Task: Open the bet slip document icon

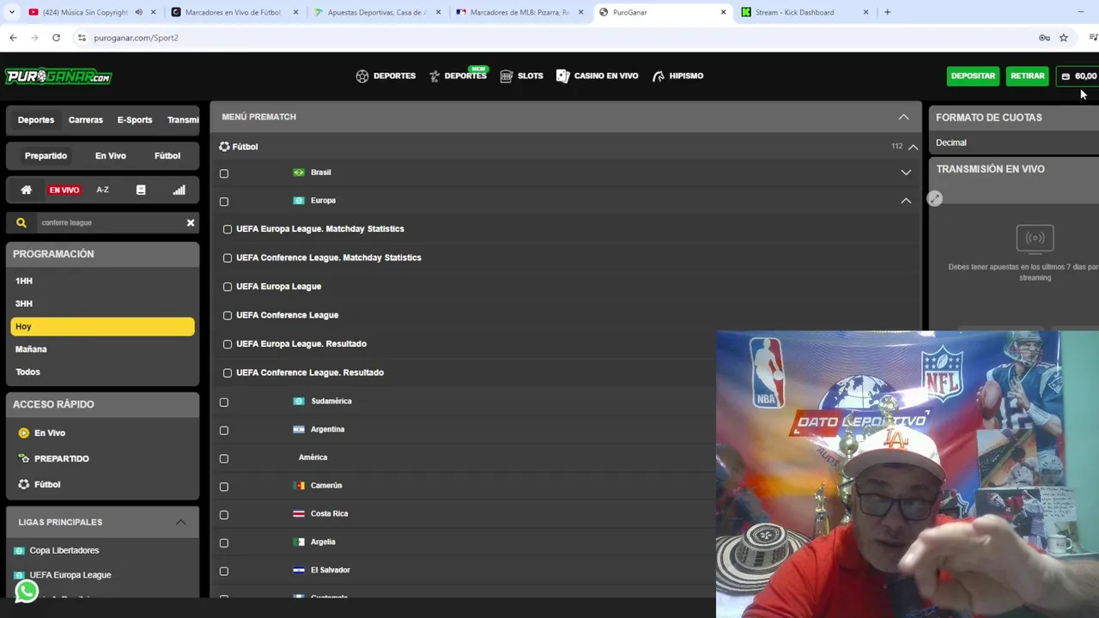Action: click(141, 190)
